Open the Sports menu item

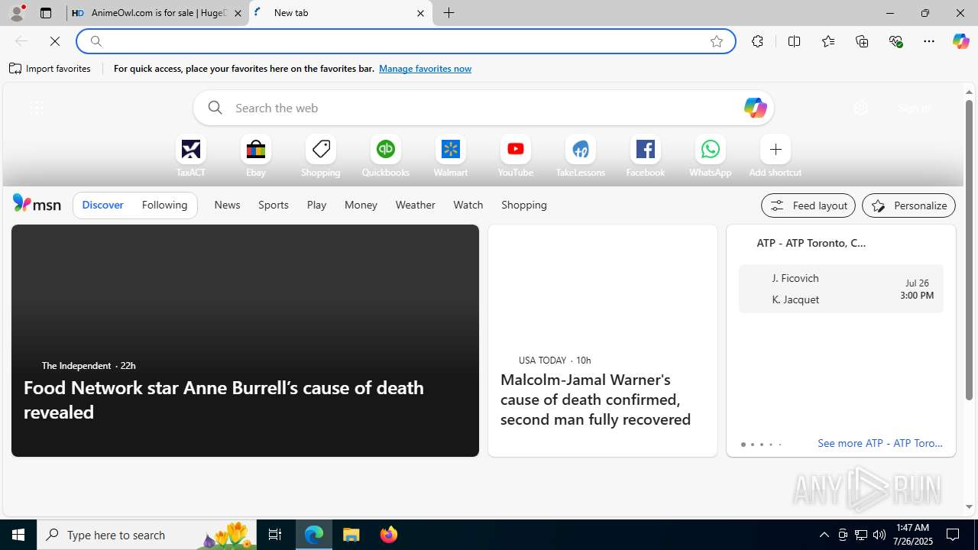point(274,205)
